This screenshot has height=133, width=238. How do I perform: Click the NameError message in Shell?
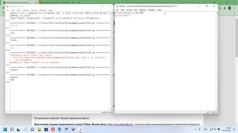(x=35, y=62)
